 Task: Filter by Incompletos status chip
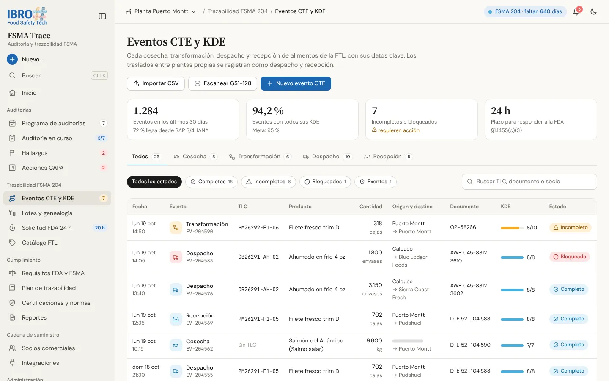pyautogui.click(x=269, y=182)
